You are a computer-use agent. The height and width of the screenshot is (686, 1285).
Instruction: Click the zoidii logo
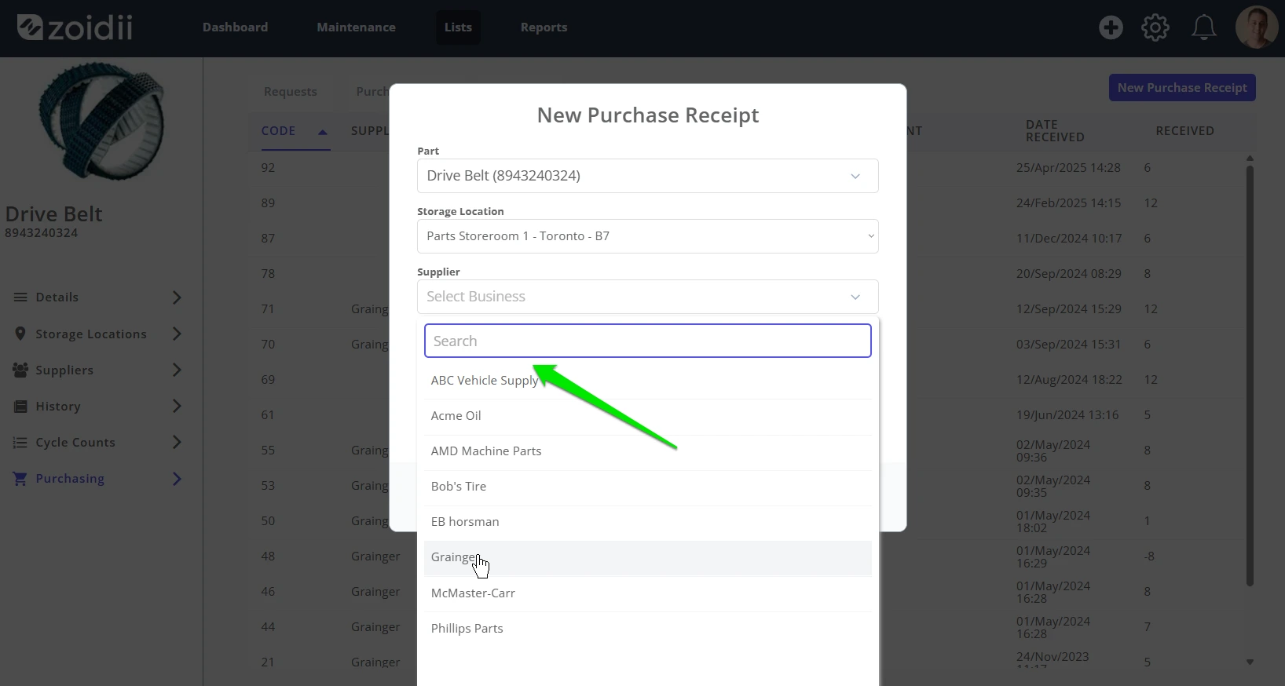coord(75,27)
